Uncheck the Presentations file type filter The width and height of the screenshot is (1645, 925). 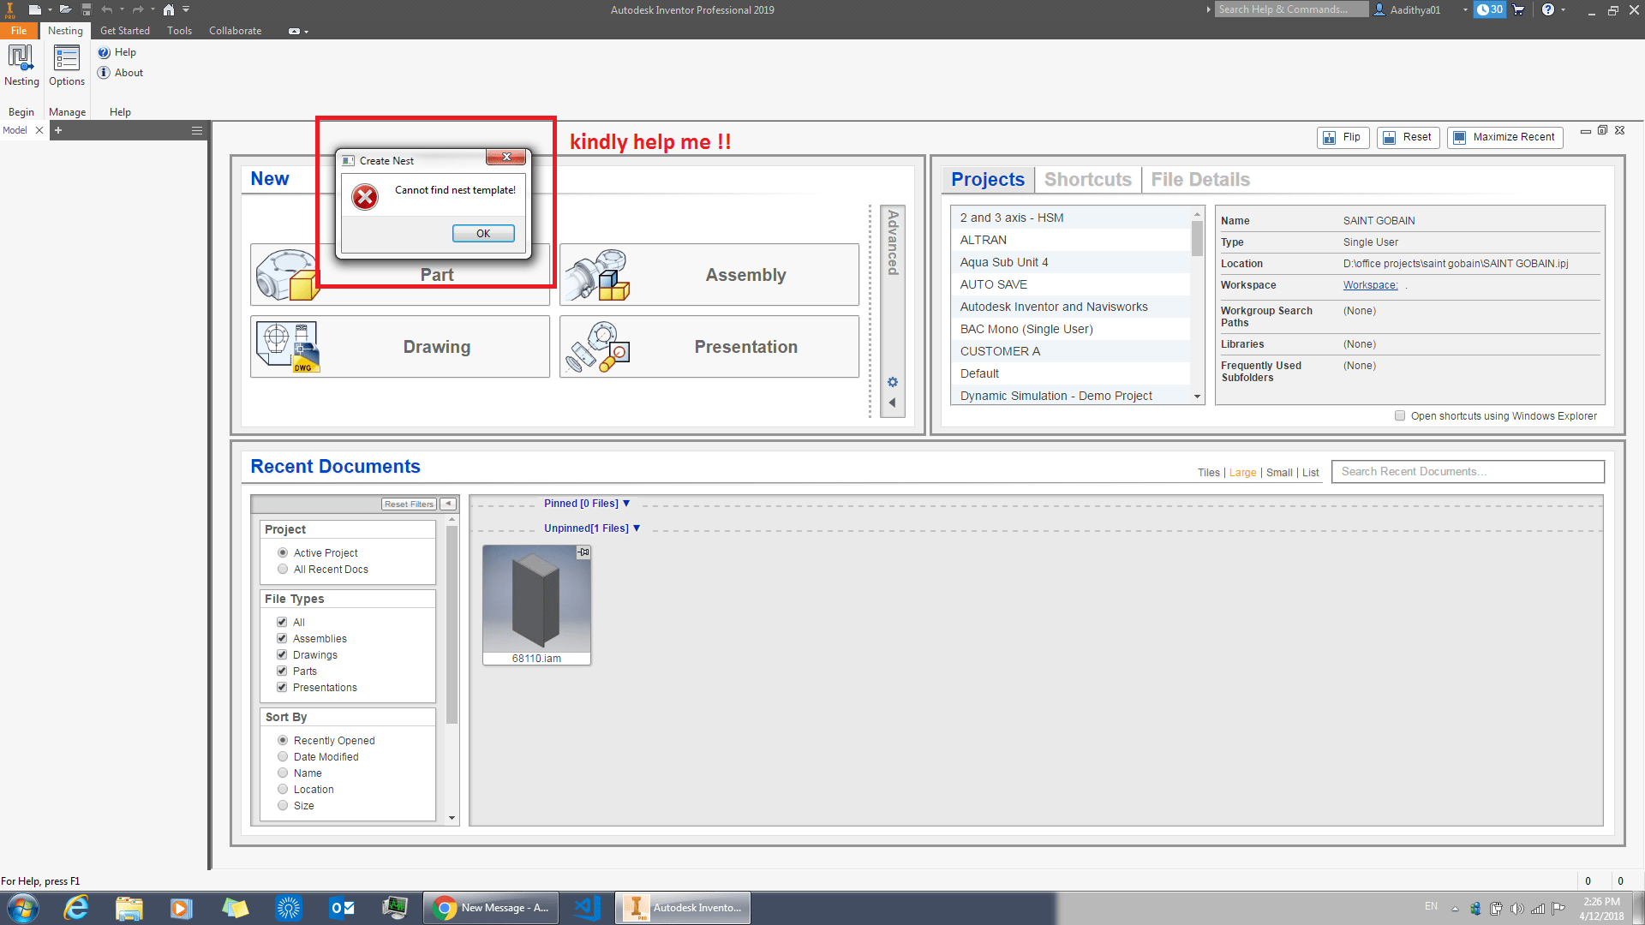tap(282, 688)
